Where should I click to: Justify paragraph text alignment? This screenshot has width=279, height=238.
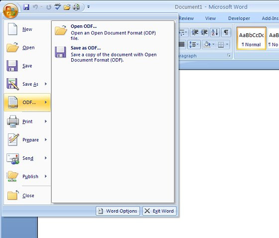[182, 44]
